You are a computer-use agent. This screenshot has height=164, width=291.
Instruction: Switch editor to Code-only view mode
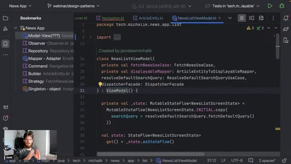click(241, 18)
